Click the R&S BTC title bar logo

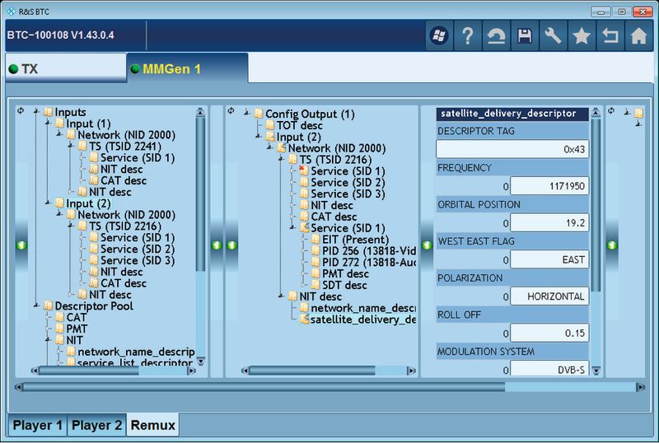click(x=12, y=12)
